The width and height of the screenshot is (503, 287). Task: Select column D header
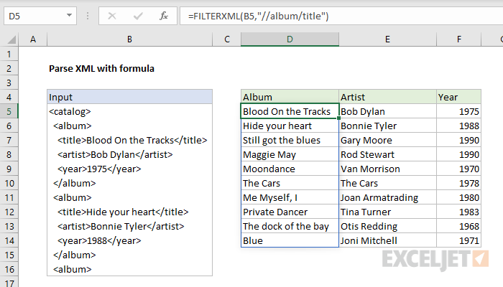pos(290,39)
